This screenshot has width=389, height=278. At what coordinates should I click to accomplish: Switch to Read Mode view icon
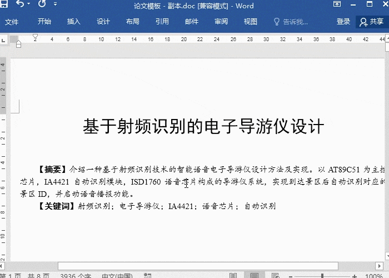pos(233,275)
